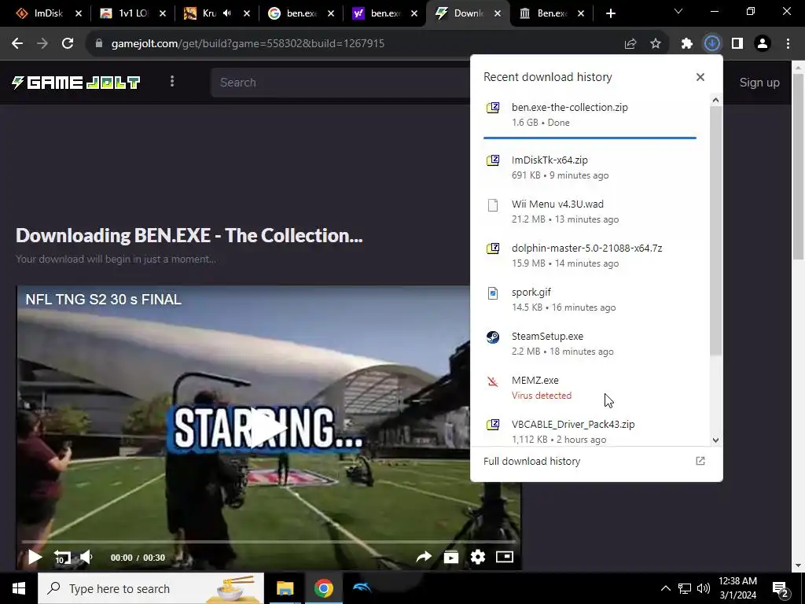
Task: Open the notification center icon
Action: pos(781,588)
